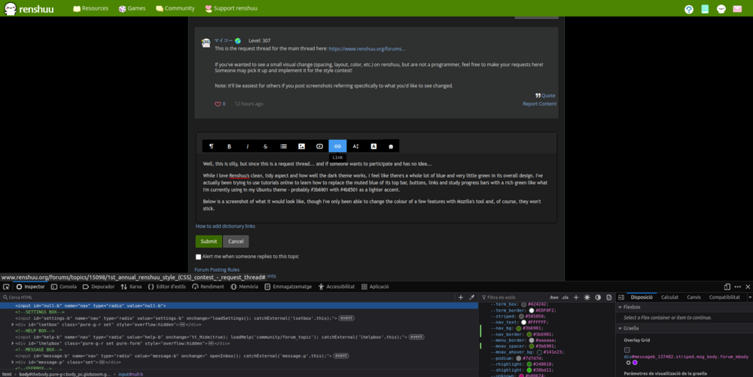Toggle light color scheme simulation in the rules pane
The image size is (753, 377).
tap(587, 297)
